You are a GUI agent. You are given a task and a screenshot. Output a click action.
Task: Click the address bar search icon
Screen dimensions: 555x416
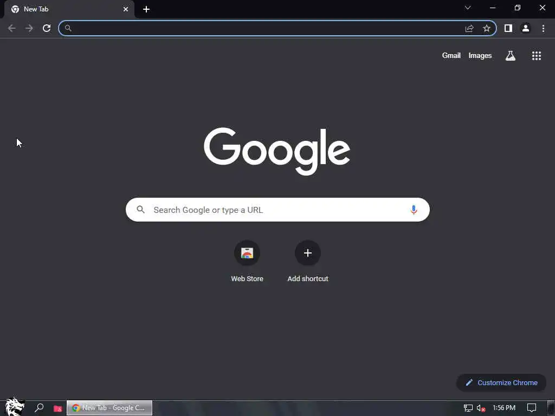coord(68,28)
